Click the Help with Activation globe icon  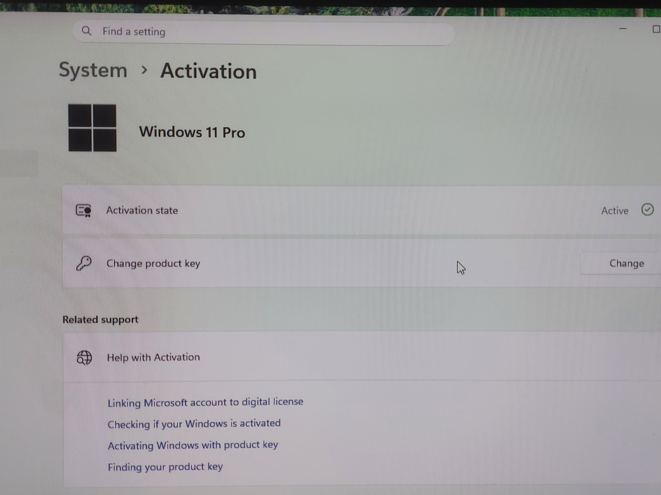click(x=84, y=358)
